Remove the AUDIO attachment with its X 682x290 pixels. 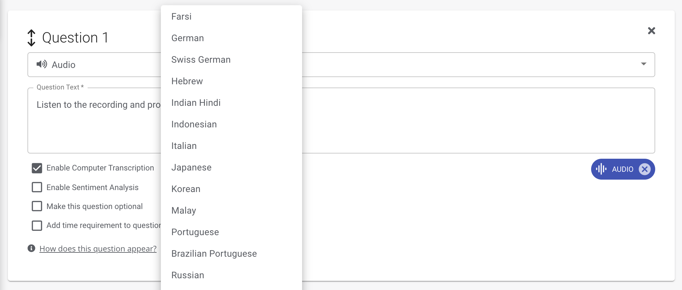pos(644,169)
